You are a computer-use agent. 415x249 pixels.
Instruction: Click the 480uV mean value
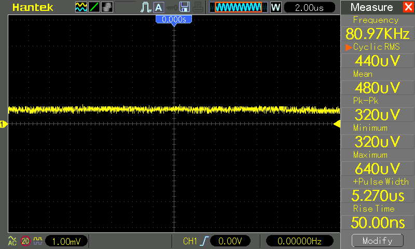point(378,88)
